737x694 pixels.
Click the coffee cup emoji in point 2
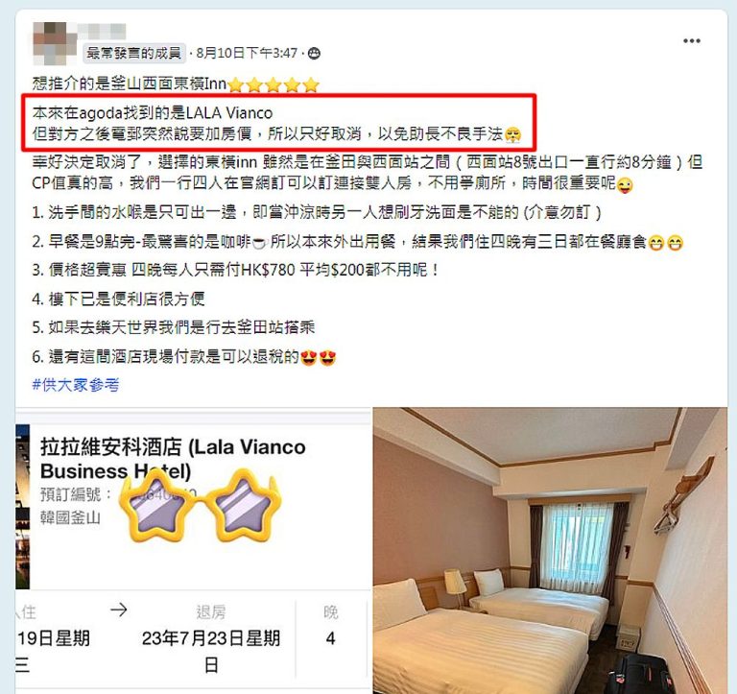pyautogui.click(x=259, y=243)
